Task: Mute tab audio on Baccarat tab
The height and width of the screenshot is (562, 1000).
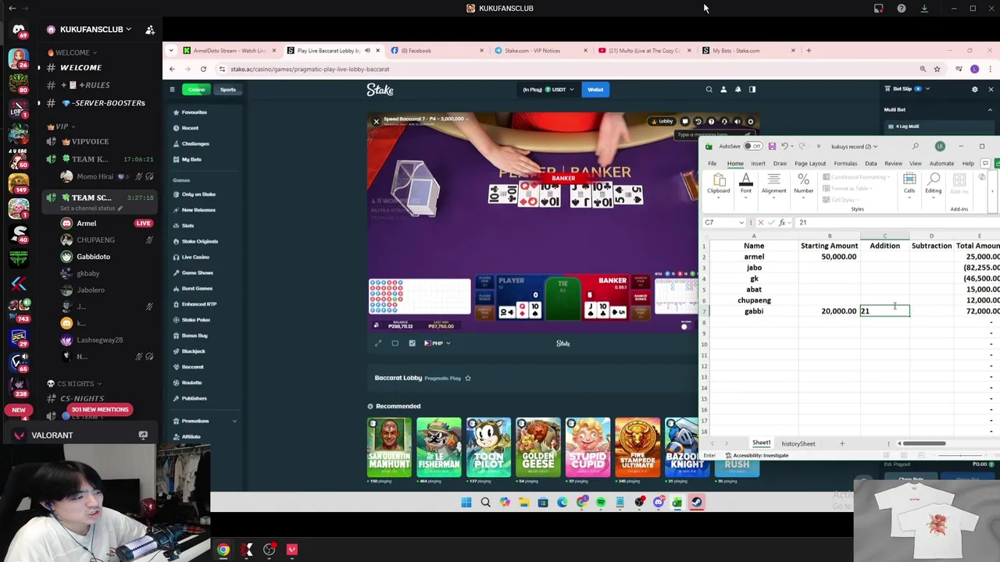Action: point(367,51)
